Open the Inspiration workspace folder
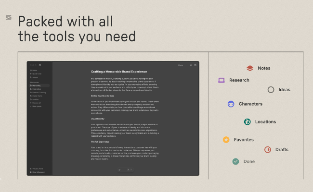This screenshot has width=313, height=192. tap(37, 89)
